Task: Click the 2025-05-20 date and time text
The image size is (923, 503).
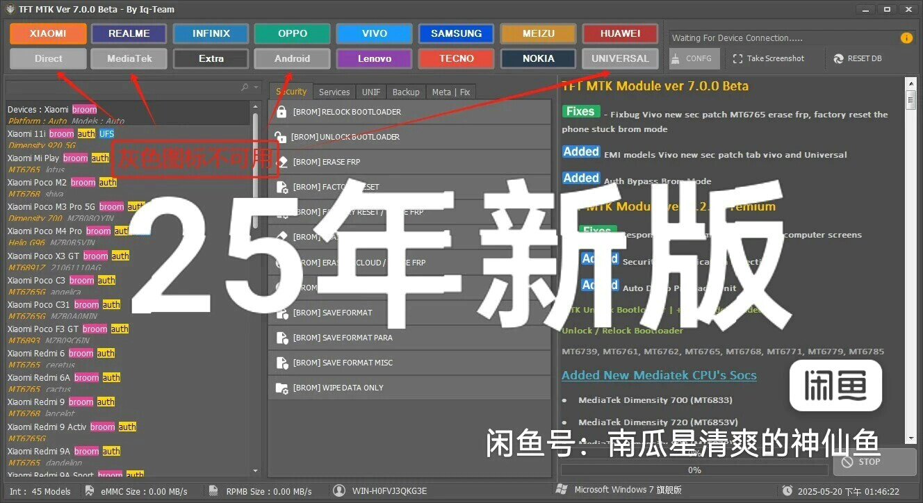Action: (x=849, y=491)
